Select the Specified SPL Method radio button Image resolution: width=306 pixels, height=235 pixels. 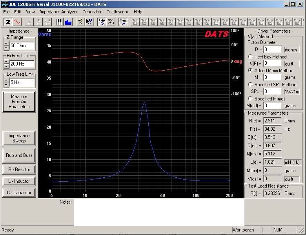[250, 84]
